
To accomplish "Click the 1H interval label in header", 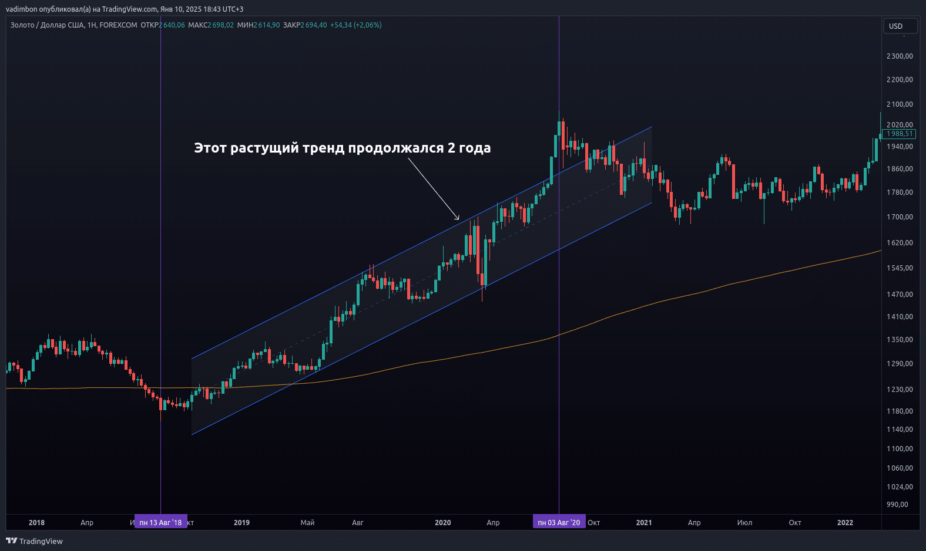I will tap(92, 25).
